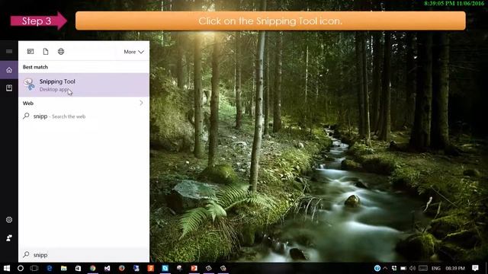Launch Firefox from the taskbar

pyautogui.click(x=122, y=268)
